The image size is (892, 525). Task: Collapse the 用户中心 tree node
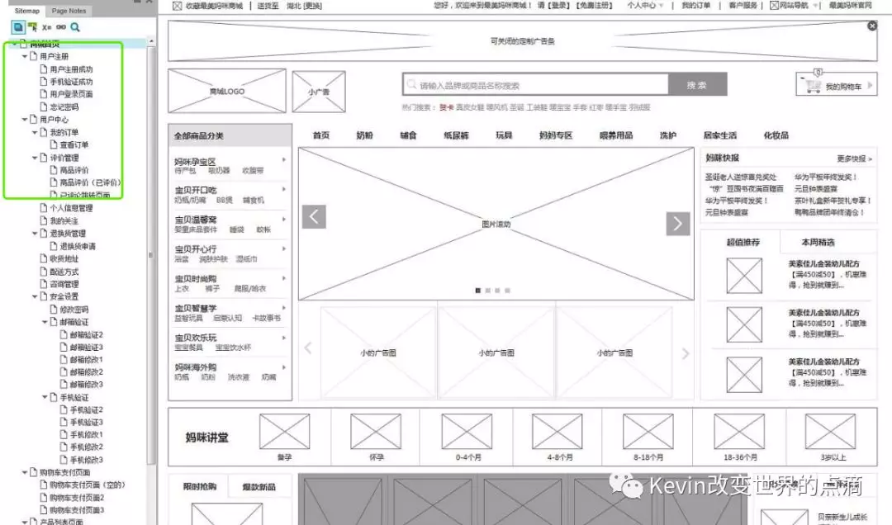click(25, 120)
